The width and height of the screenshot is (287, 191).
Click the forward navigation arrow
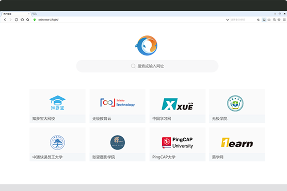tap(11, 20)
